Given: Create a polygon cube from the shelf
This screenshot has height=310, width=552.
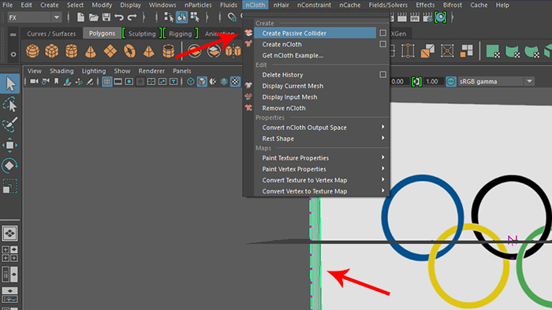Looking at the screenshot, I should (x=52, y=51).
